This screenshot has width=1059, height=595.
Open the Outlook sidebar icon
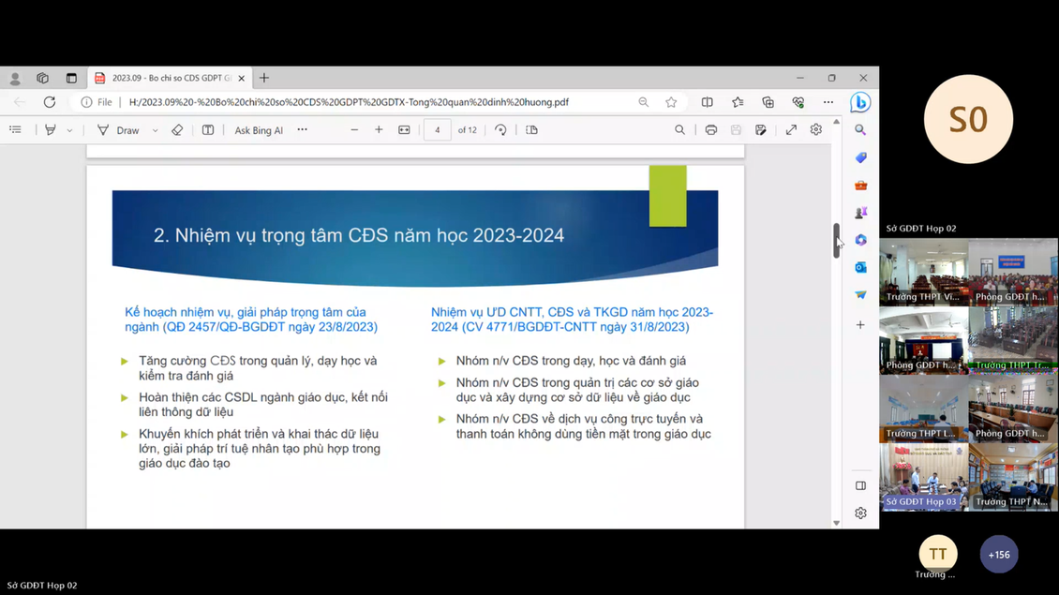[x=860, y=268]
